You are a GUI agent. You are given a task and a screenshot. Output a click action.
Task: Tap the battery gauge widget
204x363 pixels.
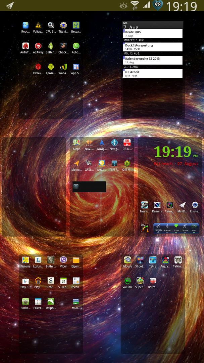point(145,228)
